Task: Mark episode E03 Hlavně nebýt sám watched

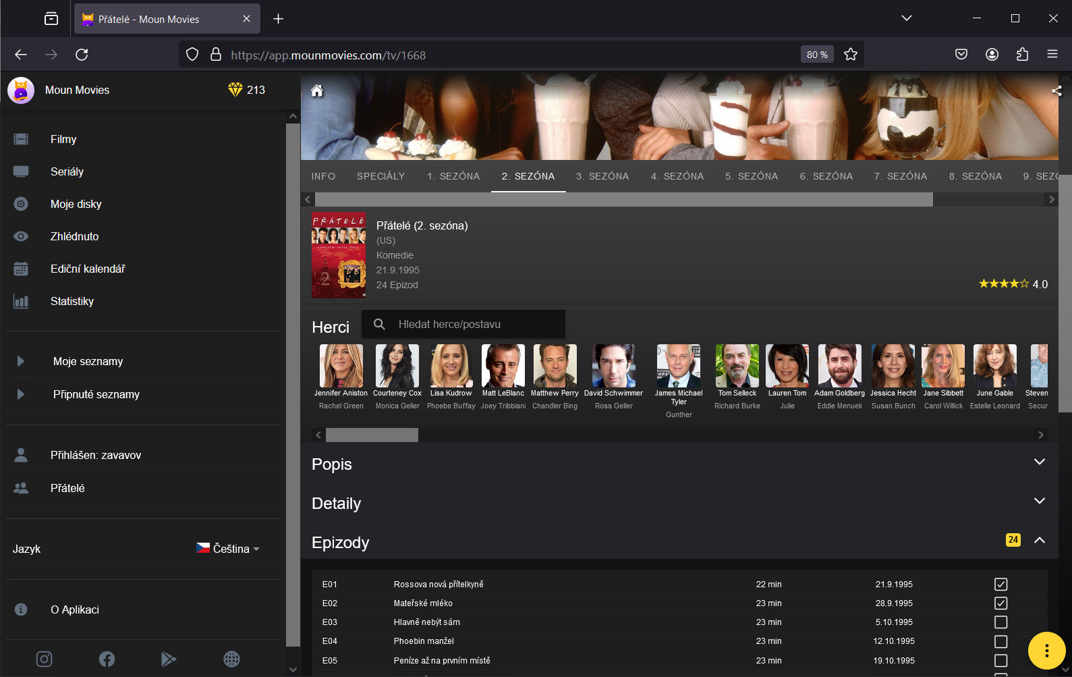Action: tap(1000, 622)
